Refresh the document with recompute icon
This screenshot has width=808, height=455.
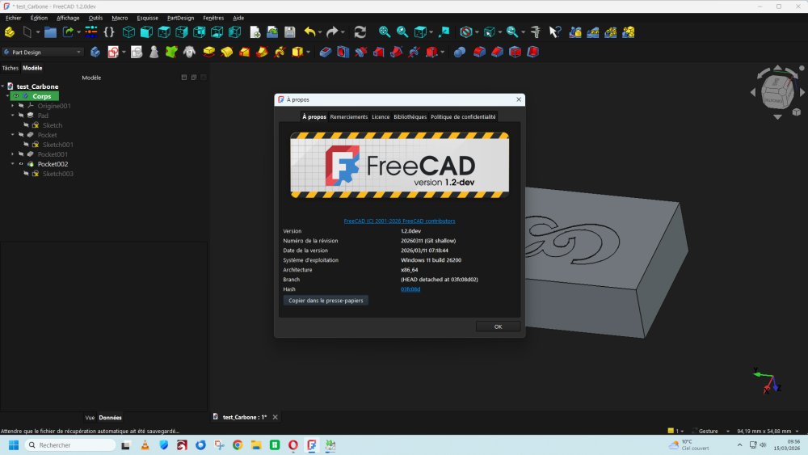(x=360, y=32)
